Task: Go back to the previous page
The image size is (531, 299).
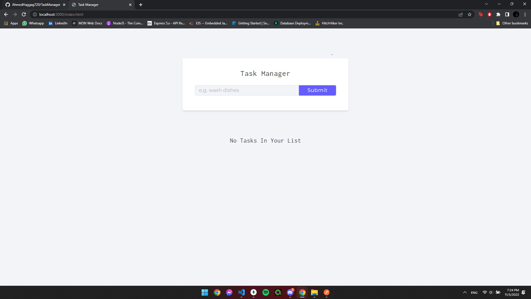Action: coord(6,14)
